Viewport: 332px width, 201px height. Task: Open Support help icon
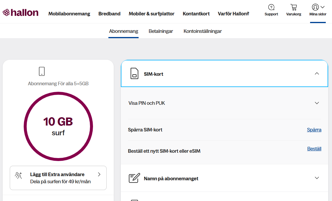271,7
